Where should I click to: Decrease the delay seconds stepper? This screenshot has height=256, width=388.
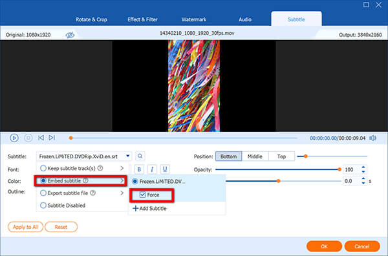[x=363, y=183]
